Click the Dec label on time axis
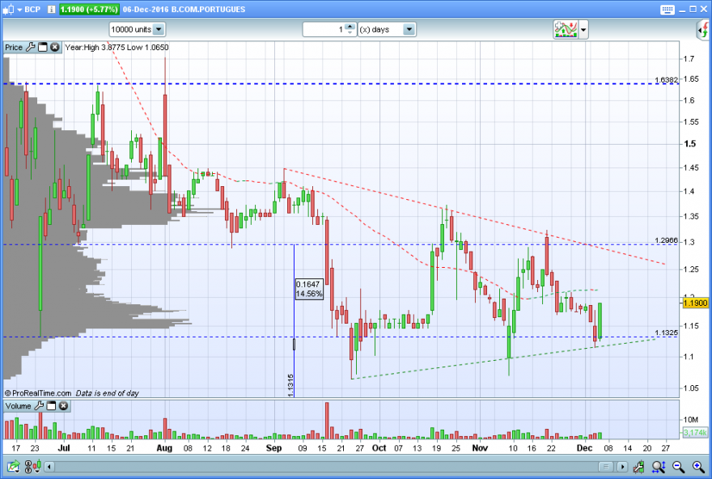The width and height of the screenshot is (712, 479). click(584, 448)
